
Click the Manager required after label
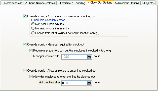[47, 56]
